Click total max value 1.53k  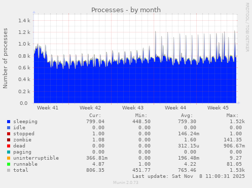point(237,170)
